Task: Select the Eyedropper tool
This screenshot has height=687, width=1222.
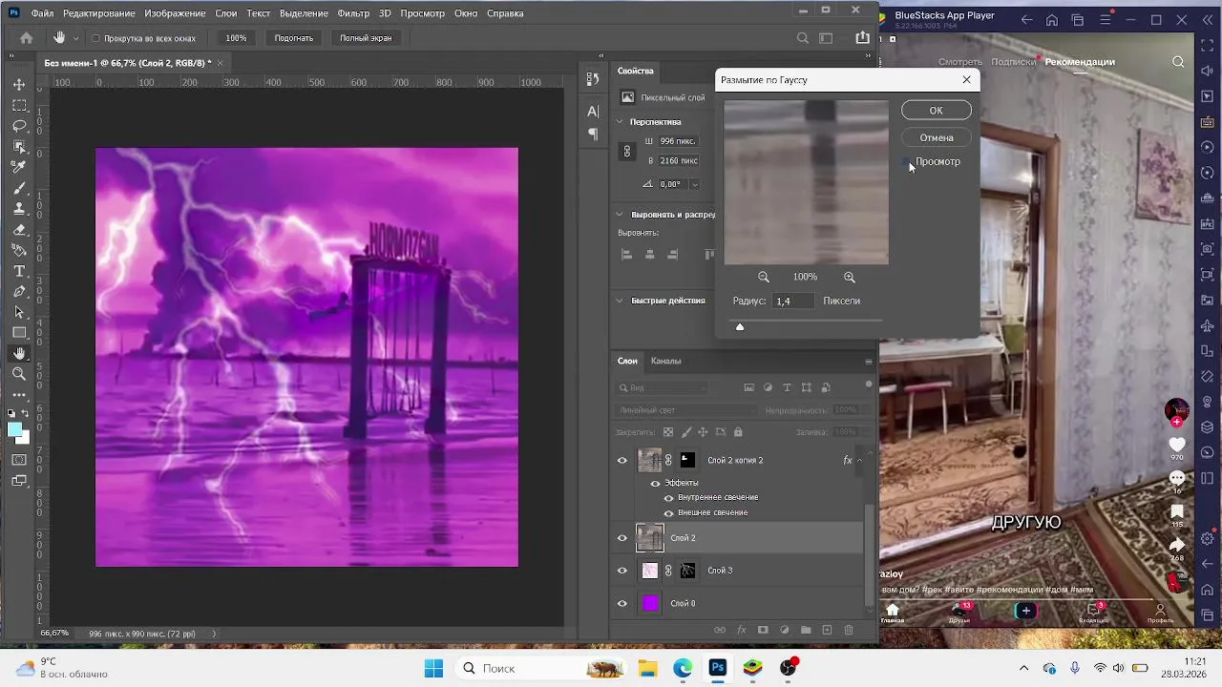Action: coord(19,167)
